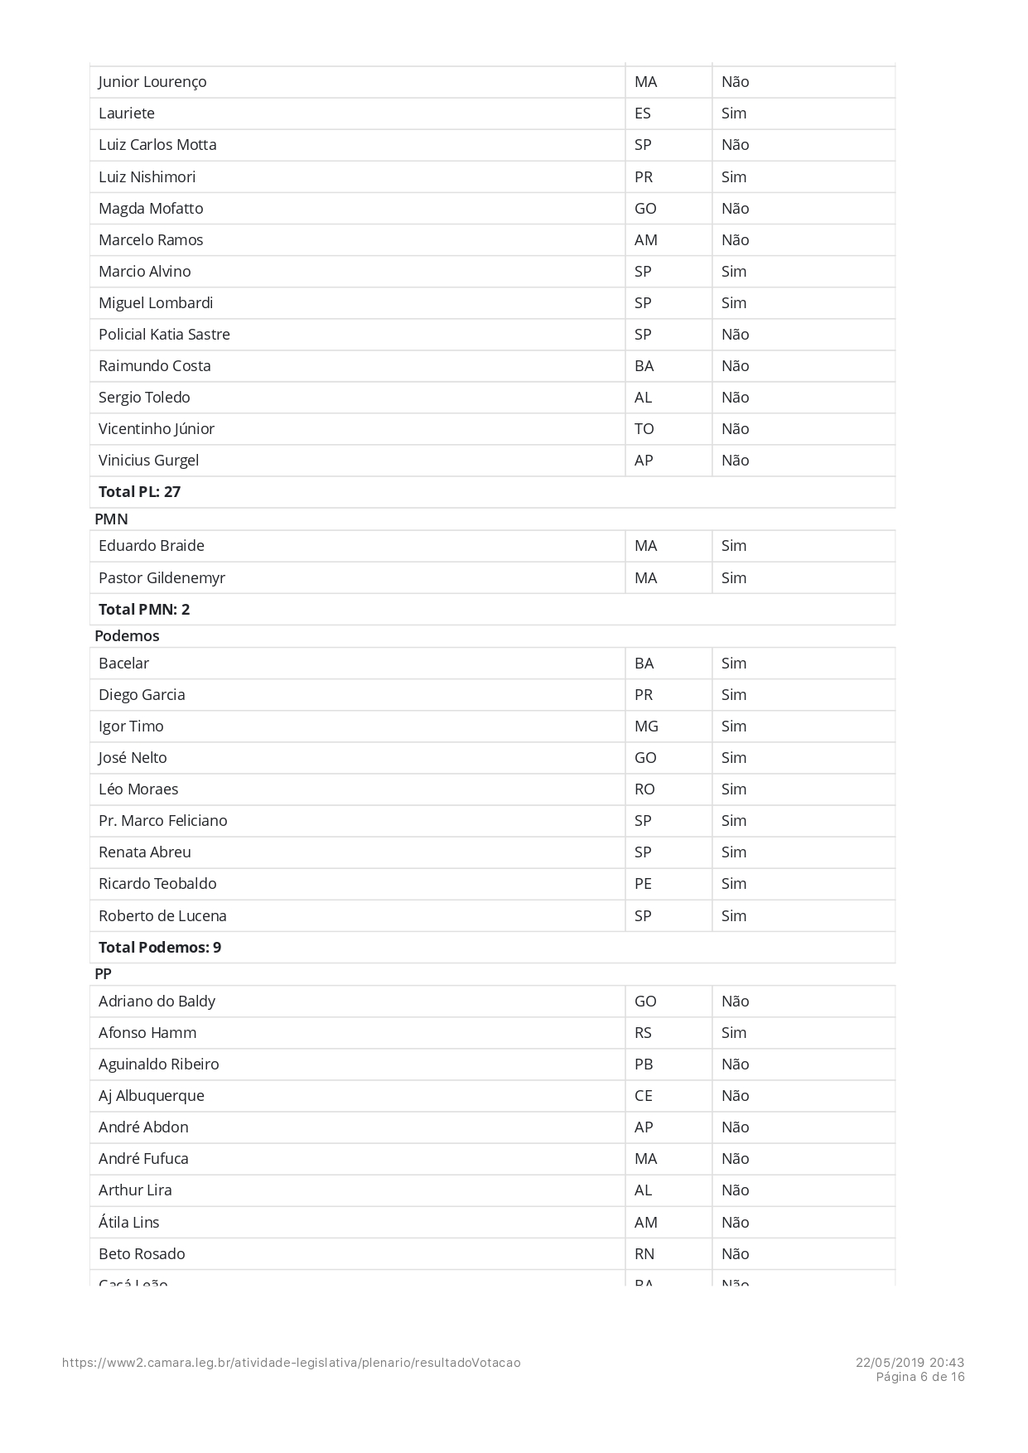Click the PMN party heading
This screenshot has width=1028, height=1453.
(111, 519)
